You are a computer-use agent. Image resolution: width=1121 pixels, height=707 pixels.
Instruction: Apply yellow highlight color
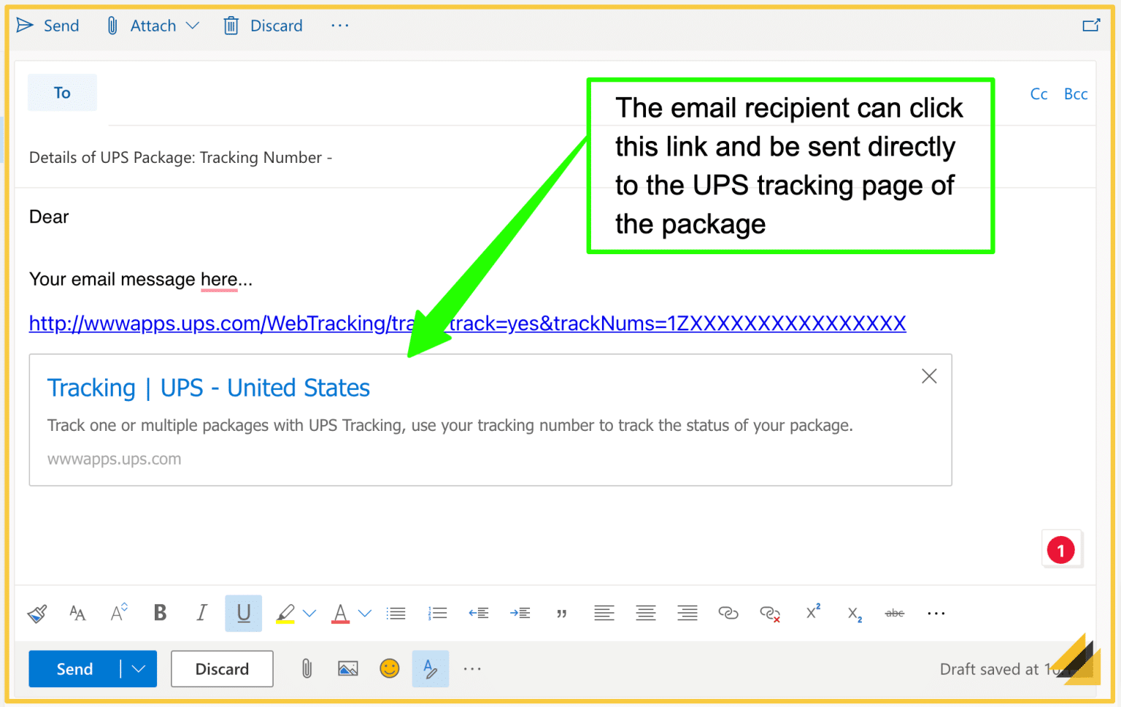tap(285, 614)
